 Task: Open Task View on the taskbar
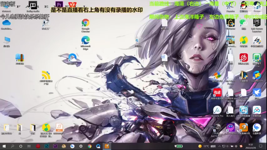point(29,146)
